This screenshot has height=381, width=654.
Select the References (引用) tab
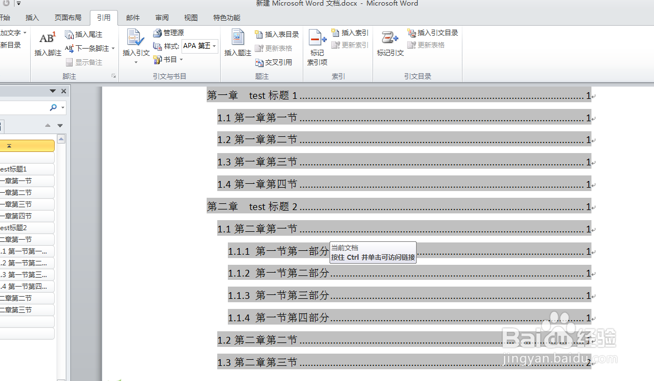(104, 17)
